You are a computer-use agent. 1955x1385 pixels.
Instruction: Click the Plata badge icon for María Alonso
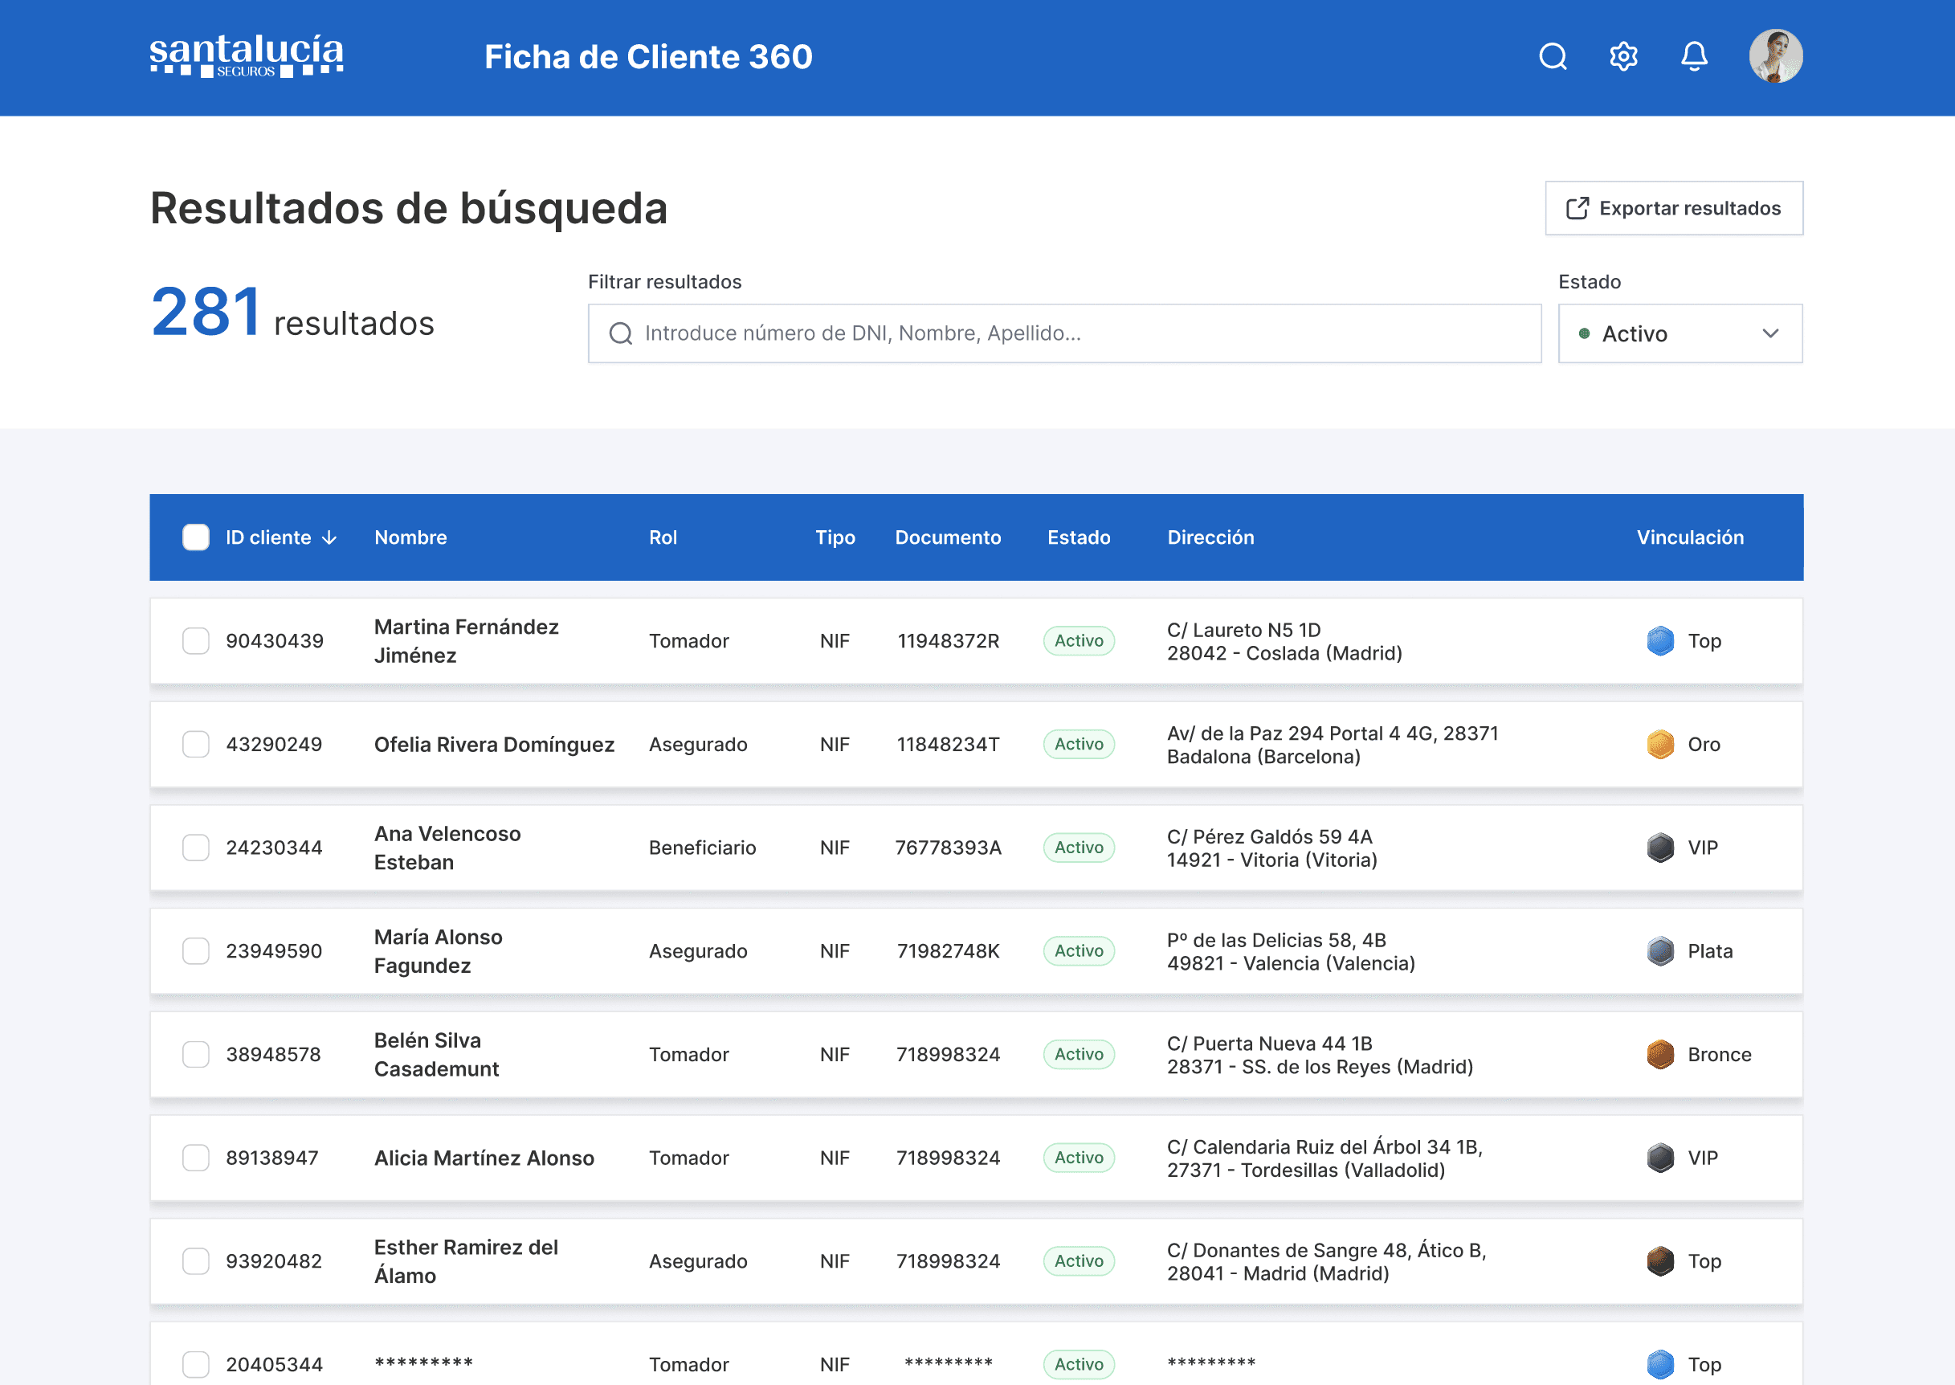(1660, 951)
